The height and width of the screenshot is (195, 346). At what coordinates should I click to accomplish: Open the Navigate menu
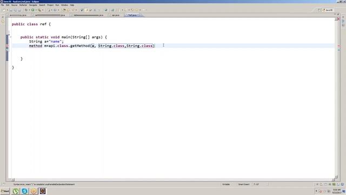[x=33, y=5]
